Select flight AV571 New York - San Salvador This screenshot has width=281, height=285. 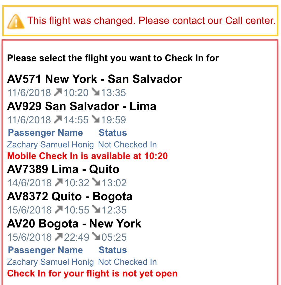coord(94,79)
